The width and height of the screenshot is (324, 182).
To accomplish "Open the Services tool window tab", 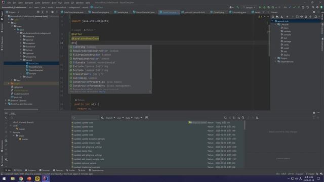I will point(58,170).
